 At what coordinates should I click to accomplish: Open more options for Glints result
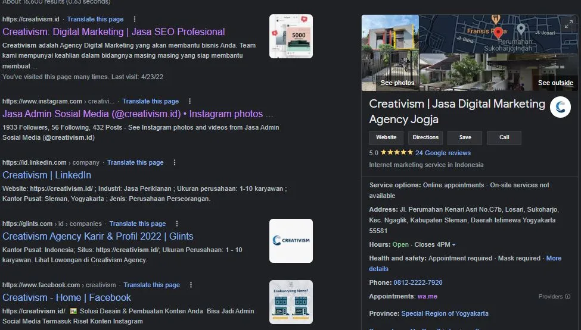(x=177, y=224)
